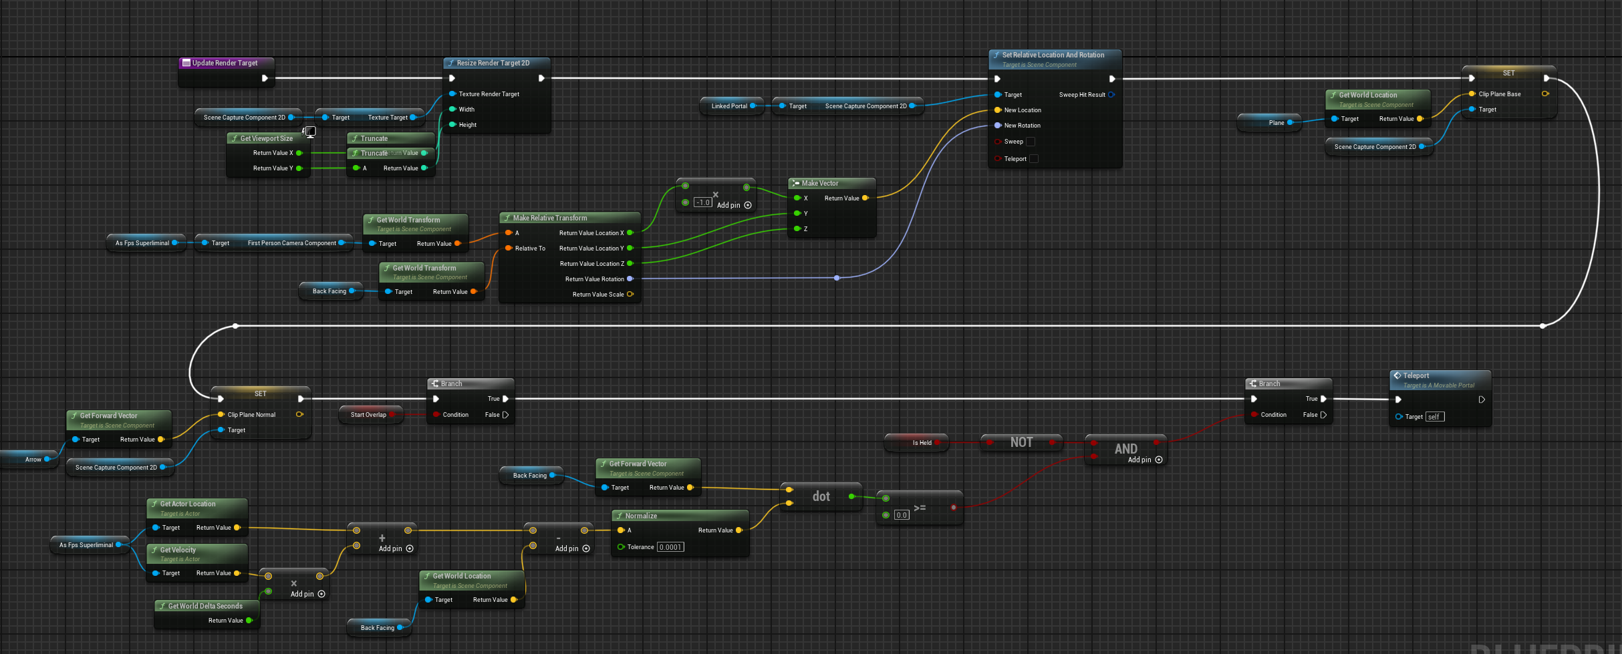This screenshot has height=654, width=1622.
Task: Select the NOT boolean node
Action: pos(1021,442)
